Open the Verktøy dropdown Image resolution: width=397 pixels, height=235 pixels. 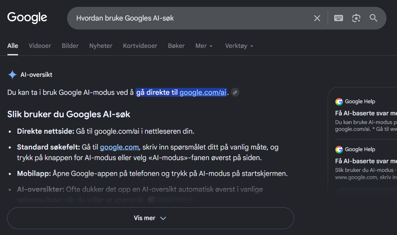[239, 46]
